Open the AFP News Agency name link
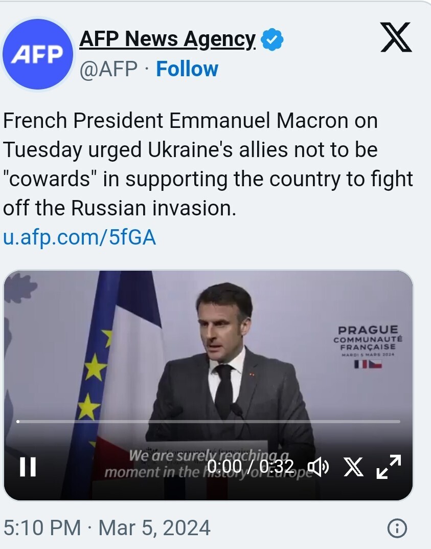This screenshot has height=549, width=431. click(x=167, y=39)
